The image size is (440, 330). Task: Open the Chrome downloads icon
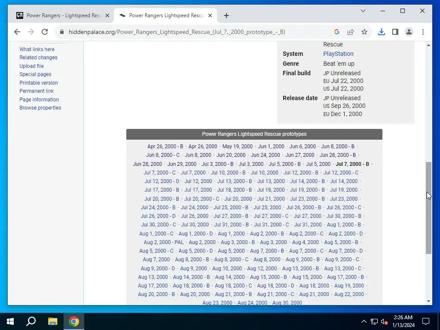point(382,32)
